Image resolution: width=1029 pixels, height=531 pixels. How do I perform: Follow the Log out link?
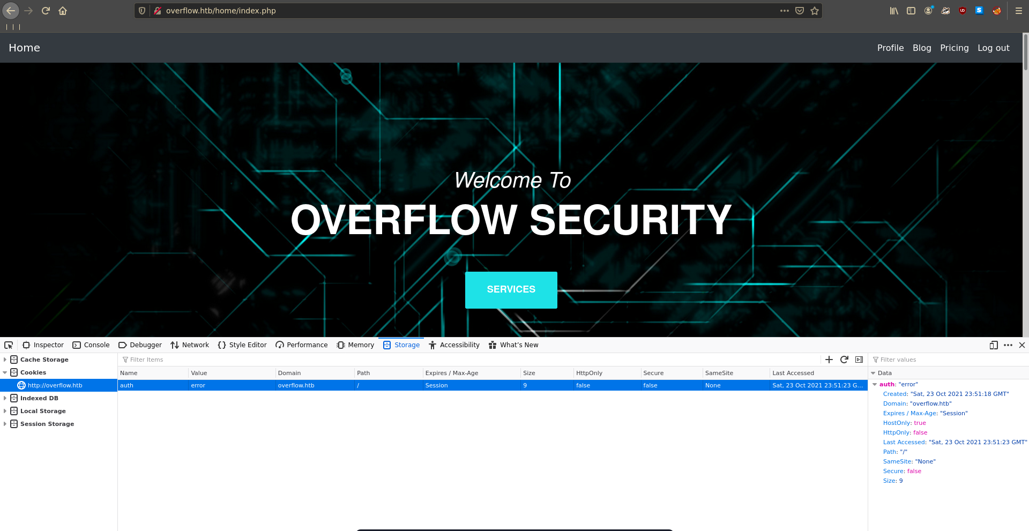pyautogui.click(x=993, y=48)
